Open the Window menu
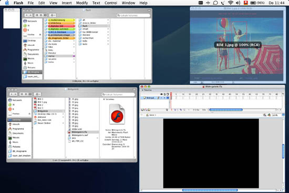The width and height of the screenshot is (289, 193). coord(128,3)
